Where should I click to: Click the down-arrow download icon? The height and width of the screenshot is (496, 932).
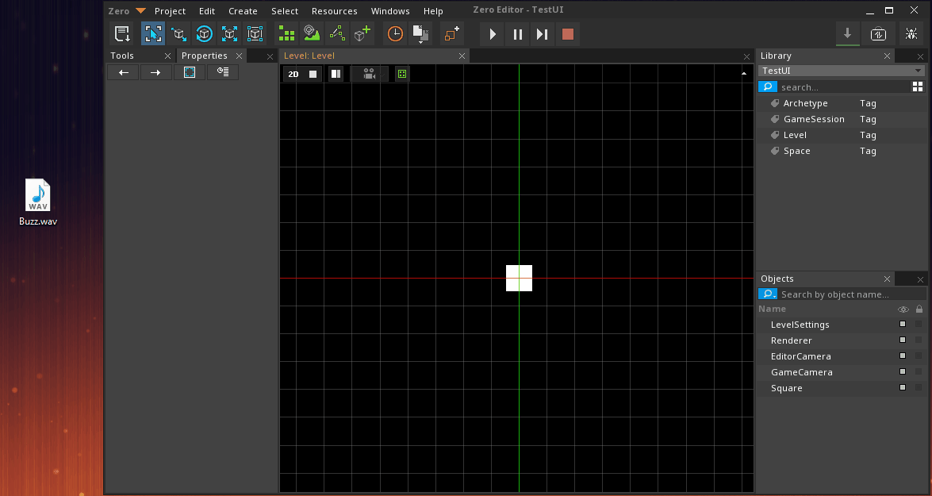click(847, 34)
